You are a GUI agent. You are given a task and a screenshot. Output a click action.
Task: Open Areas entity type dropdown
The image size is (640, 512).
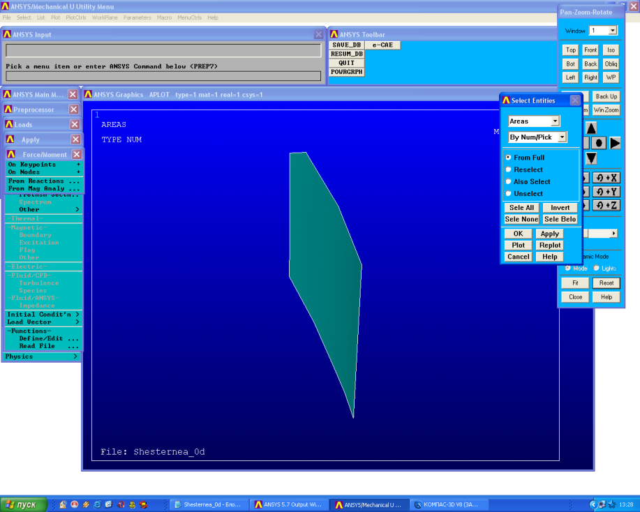pos(555,121)
